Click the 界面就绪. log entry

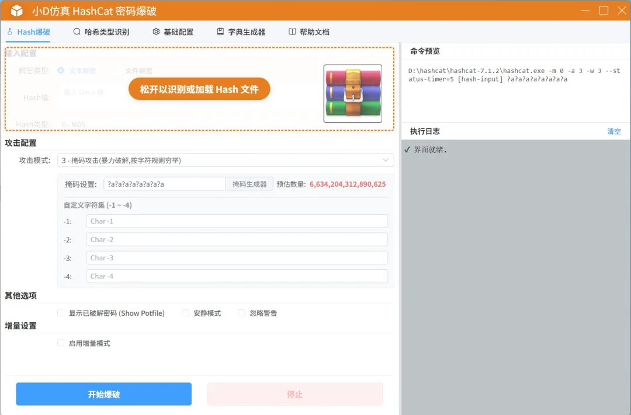430,149
